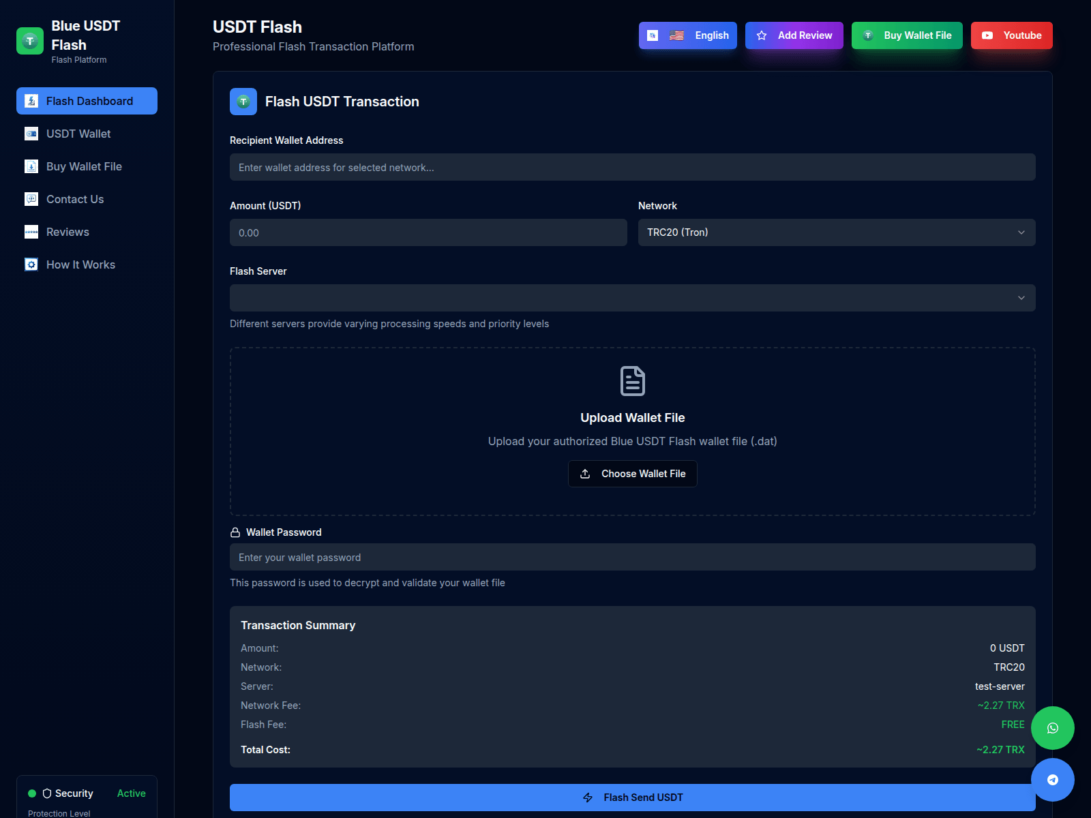Click the Blue USDT Flash logo icon
Viewport: 1091px width, 818px height.
[x=30, y=41]
